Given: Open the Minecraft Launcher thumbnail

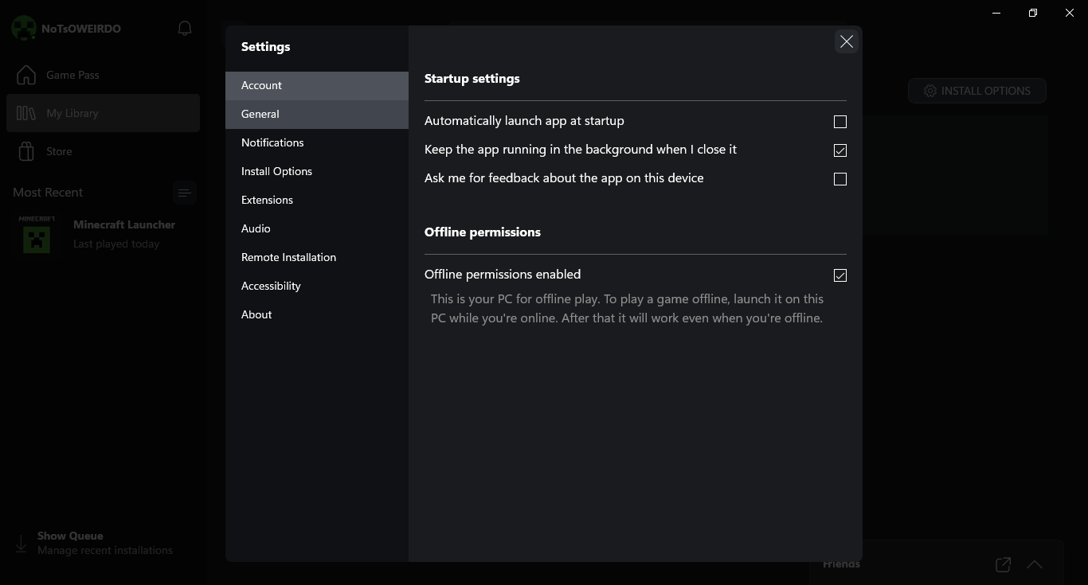Looking at the screenshot, I should tap(37, 235).
